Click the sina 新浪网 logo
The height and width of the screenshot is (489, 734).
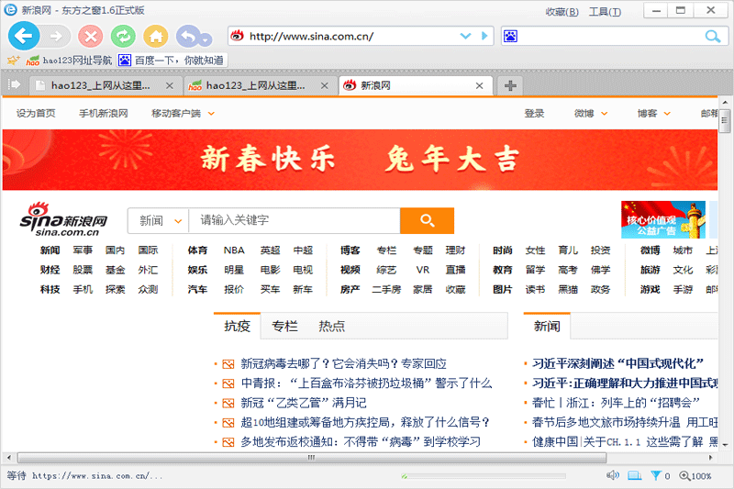point(63,219)
